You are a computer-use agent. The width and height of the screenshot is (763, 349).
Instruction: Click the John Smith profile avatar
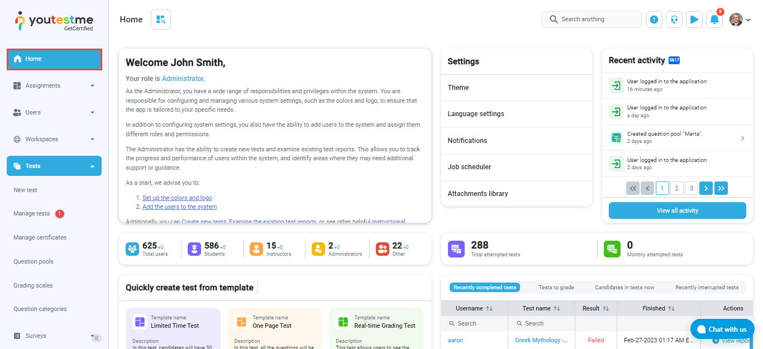(736, 20)
